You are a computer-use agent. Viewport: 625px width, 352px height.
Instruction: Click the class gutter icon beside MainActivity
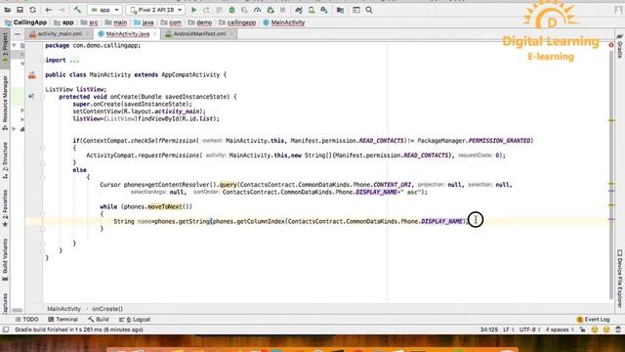click(32, 75)
